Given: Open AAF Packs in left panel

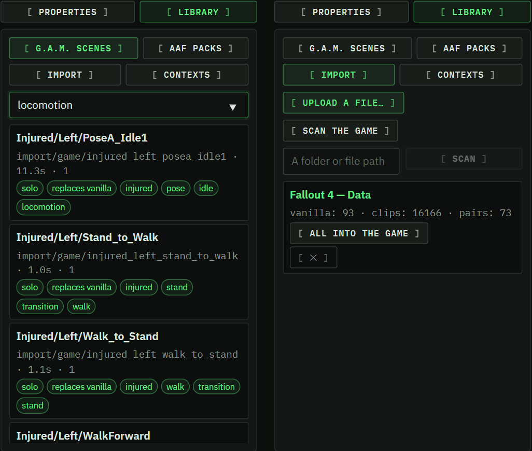Looking at the screenshot, I should 195,48.
